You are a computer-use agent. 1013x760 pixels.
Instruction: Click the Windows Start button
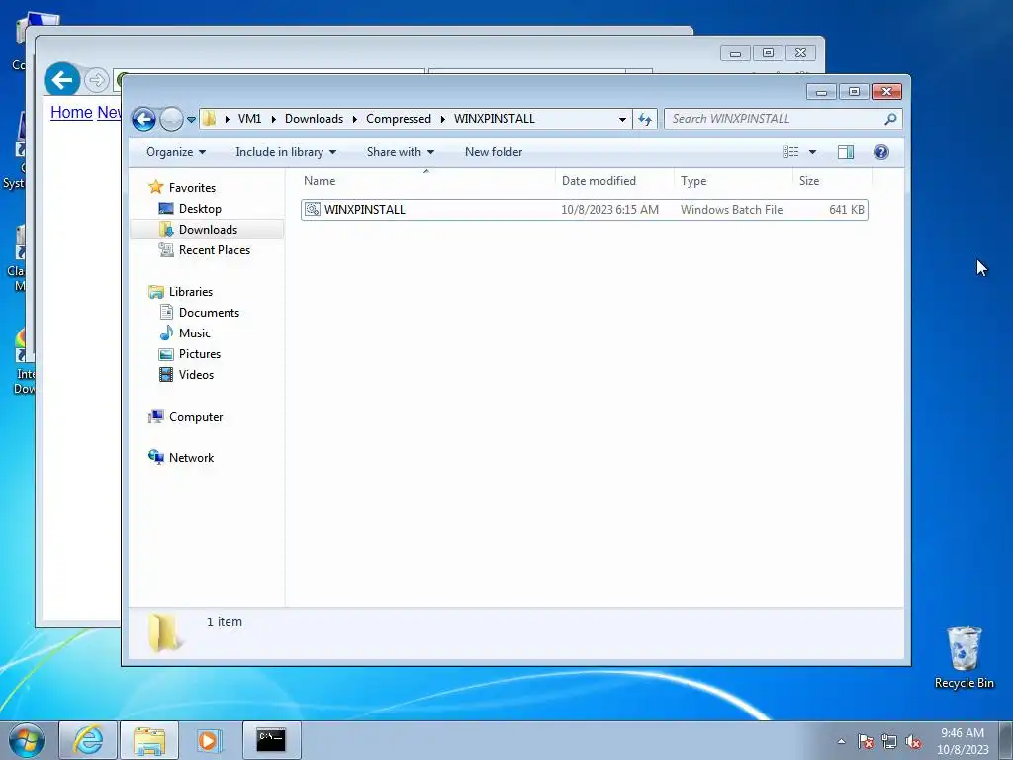[27, 740]
